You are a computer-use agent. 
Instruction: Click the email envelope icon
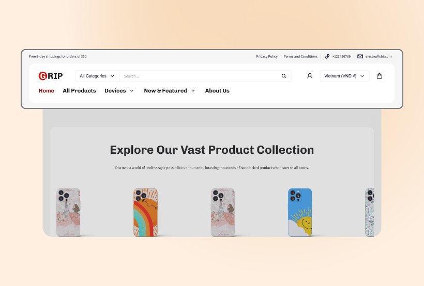(x=360, y=56)
